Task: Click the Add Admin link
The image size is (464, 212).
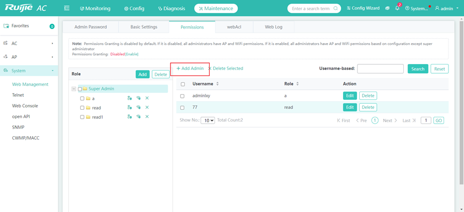Action: click(x=190, y=68)
